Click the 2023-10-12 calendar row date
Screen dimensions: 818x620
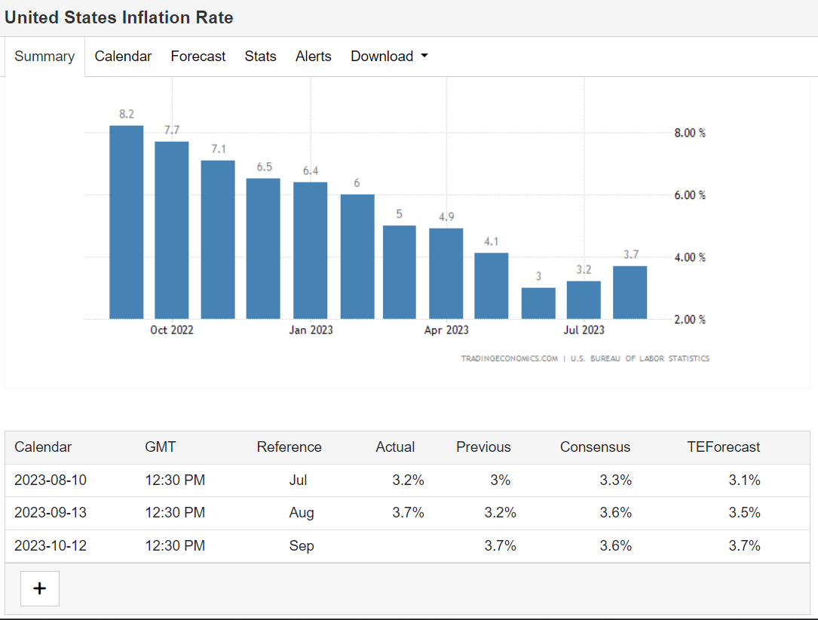[x=51, y=545]
